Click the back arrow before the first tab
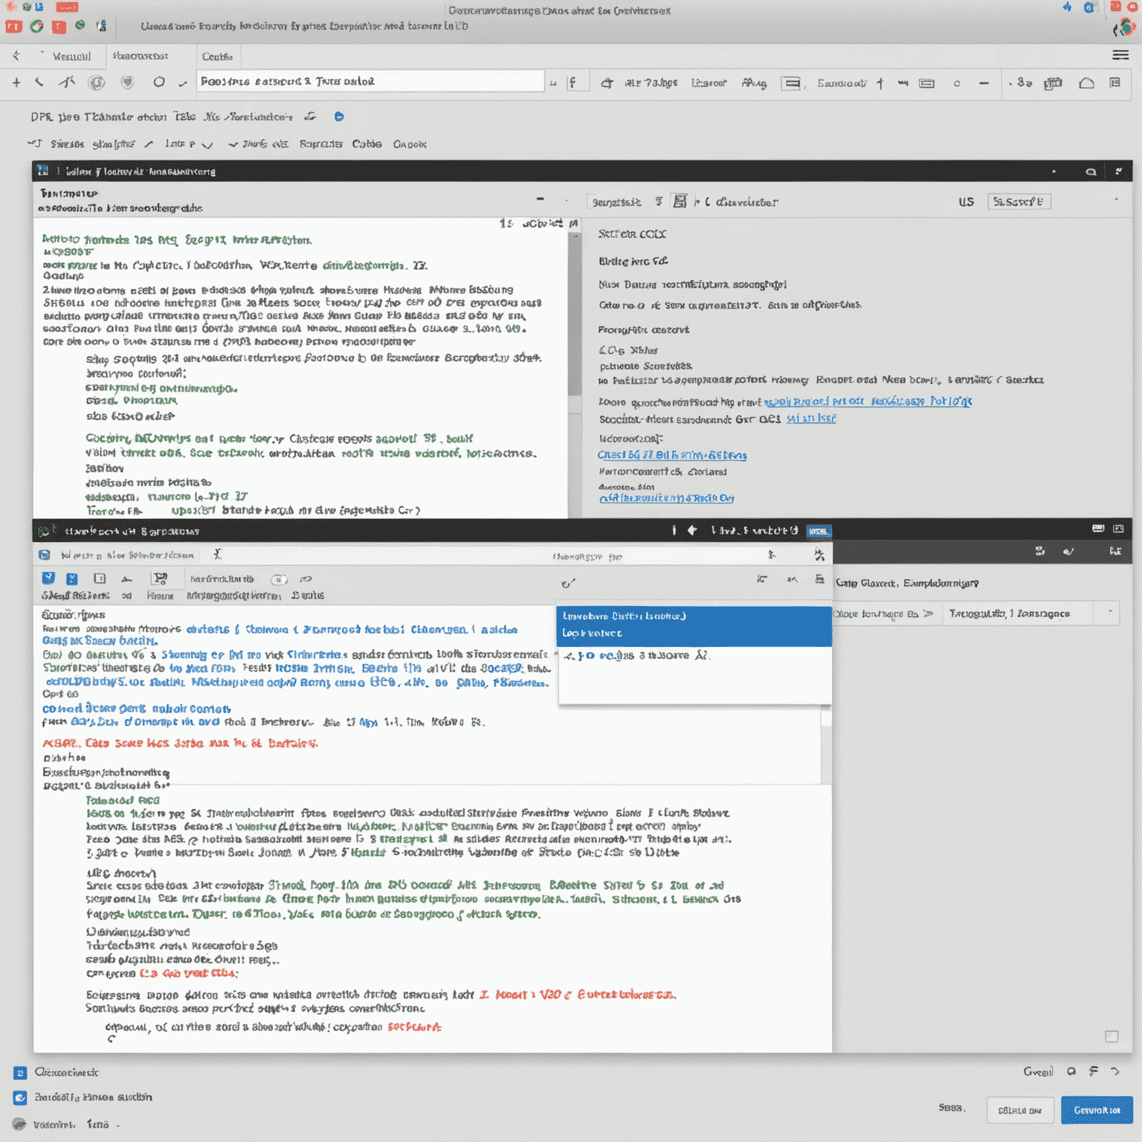Viewport: 1142px width, 1142px height. (x=16, y=56)
